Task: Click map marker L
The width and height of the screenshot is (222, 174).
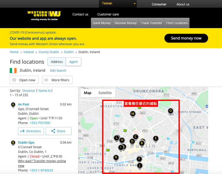Action: [117, 138]
